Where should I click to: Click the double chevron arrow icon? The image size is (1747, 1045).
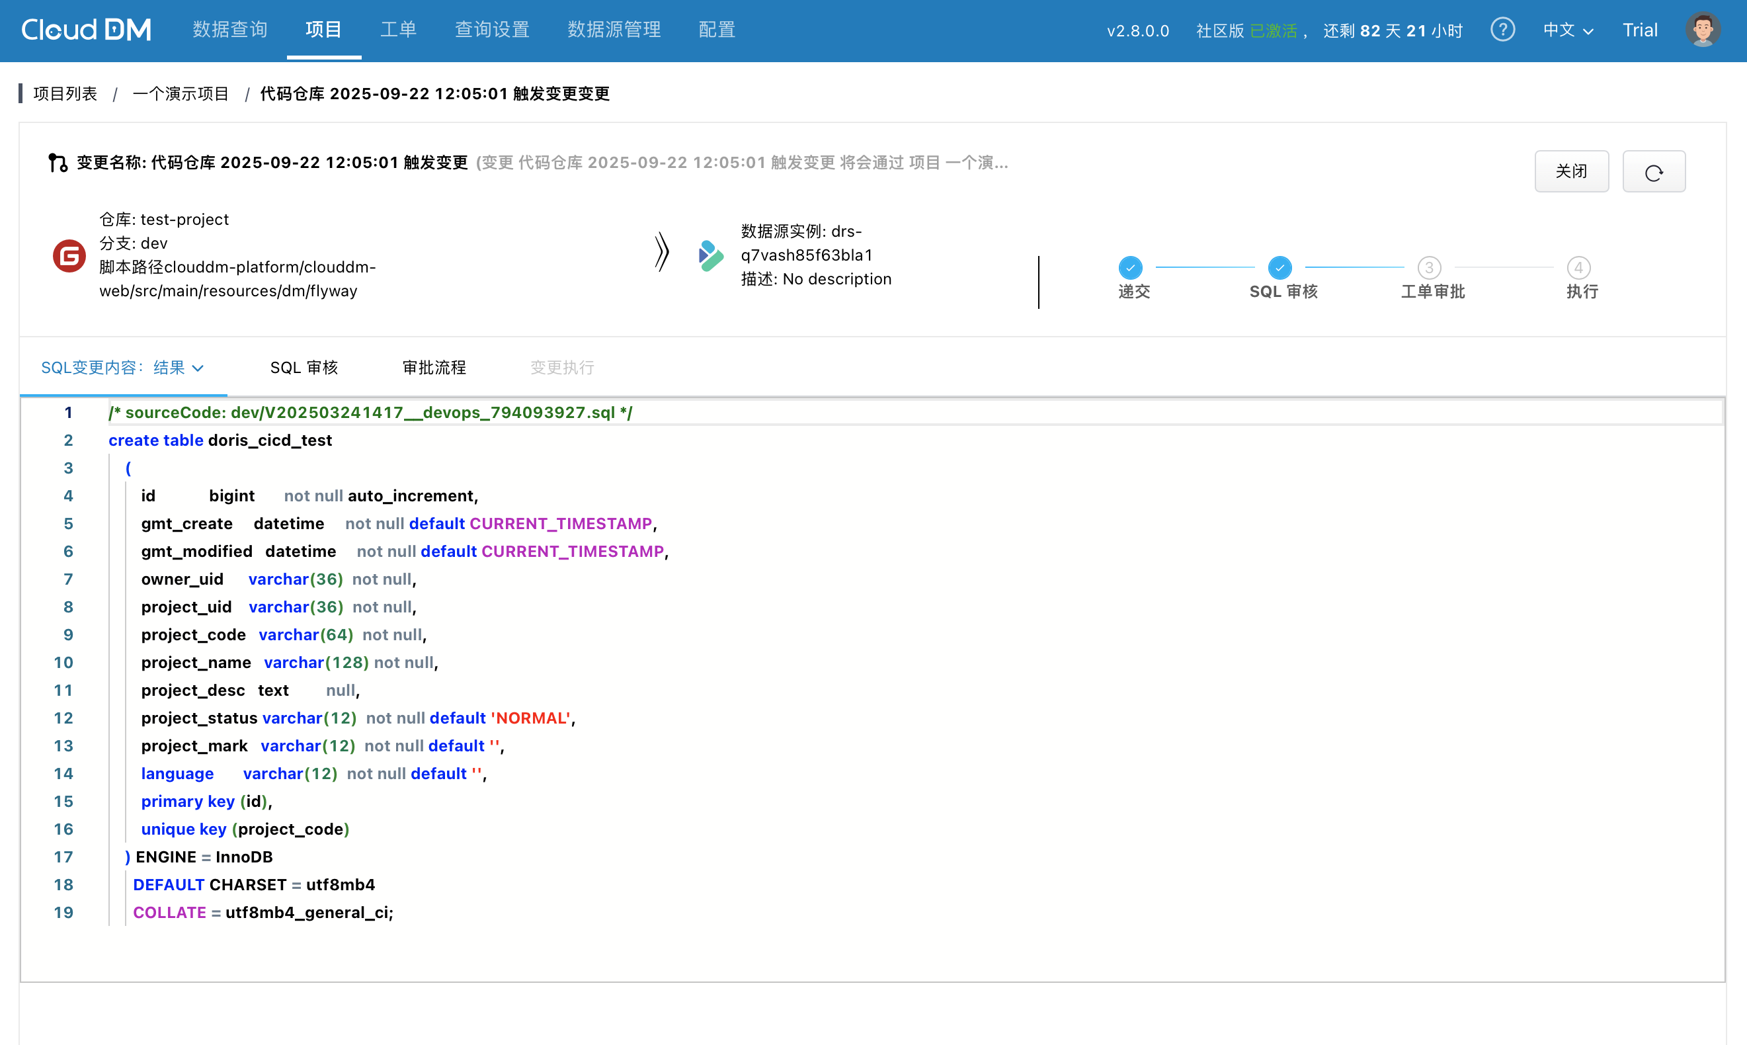tap(661, 251)
